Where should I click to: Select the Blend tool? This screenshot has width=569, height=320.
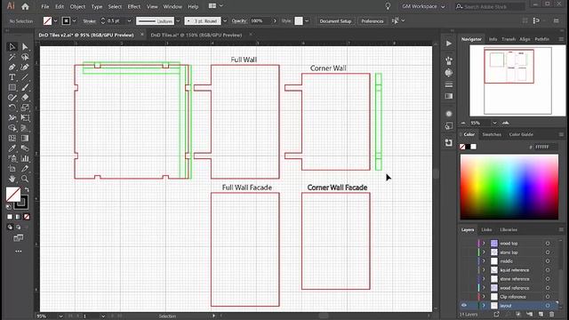pyautogui.click(x=25, y=148)
